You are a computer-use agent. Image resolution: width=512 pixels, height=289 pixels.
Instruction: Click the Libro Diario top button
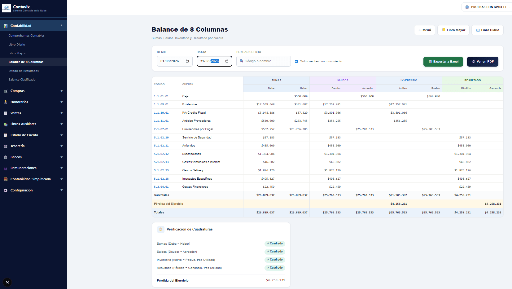click(488, 30)
